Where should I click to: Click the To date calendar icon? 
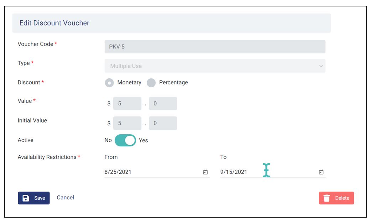321,172
